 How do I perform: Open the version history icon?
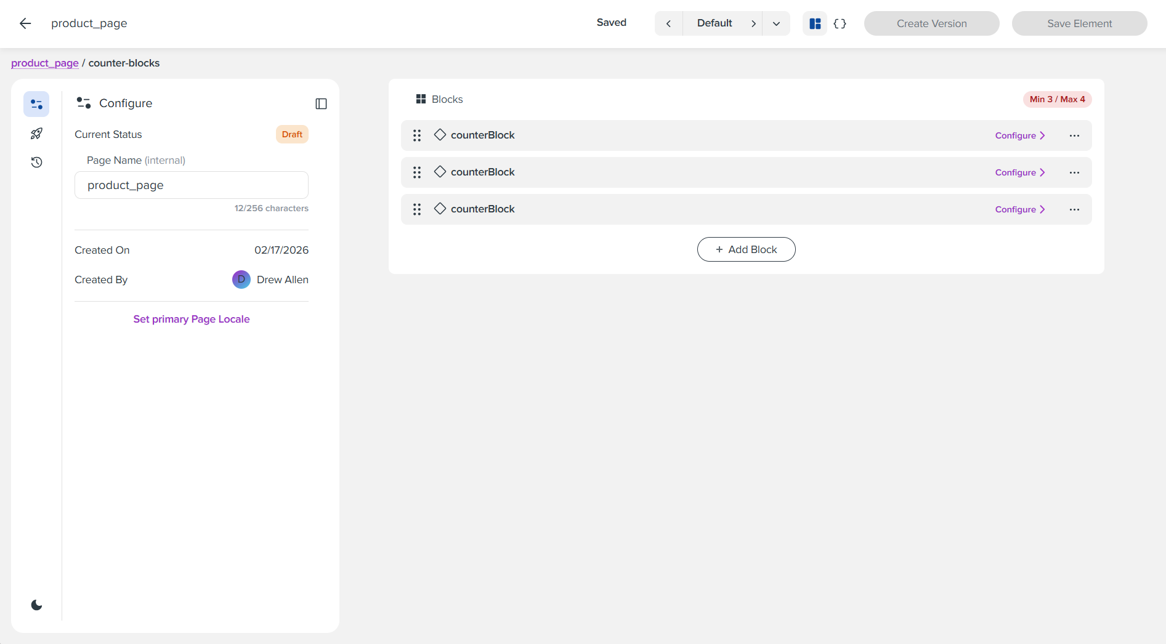[36, 162]
